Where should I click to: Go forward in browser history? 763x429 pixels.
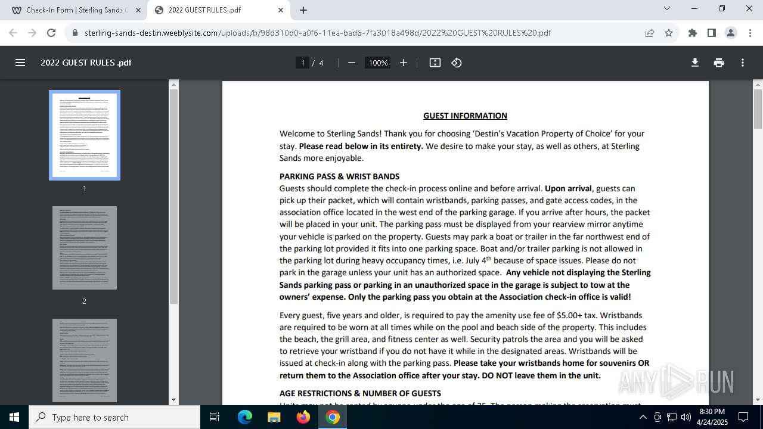coord(32,33)
